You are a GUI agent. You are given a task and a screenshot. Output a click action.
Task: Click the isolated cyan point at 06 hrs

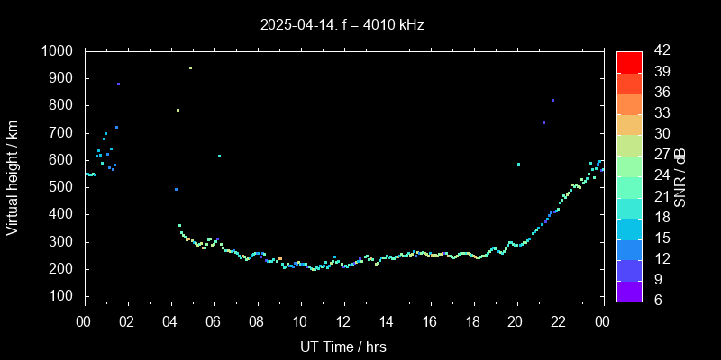pos(219,156)
